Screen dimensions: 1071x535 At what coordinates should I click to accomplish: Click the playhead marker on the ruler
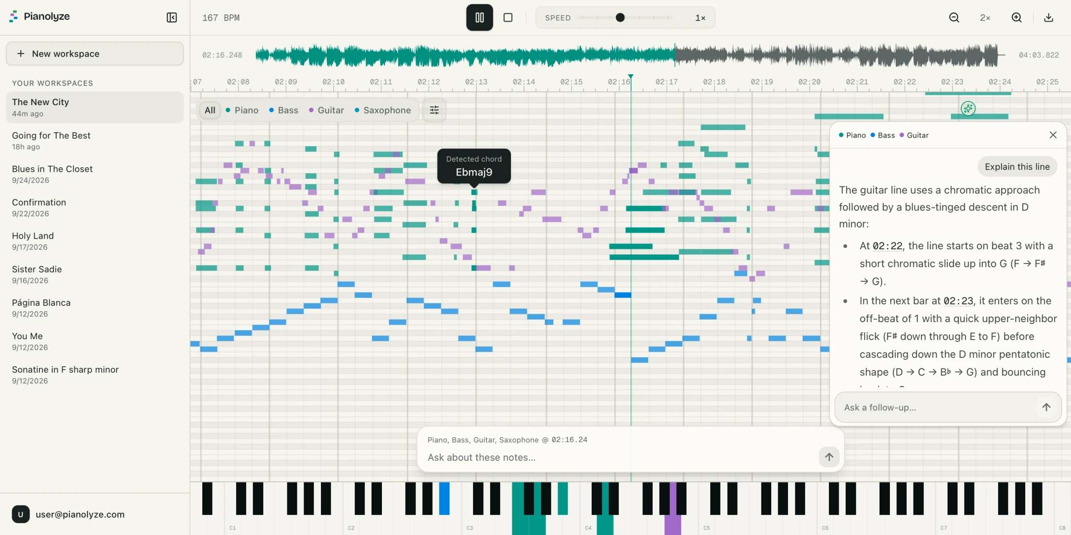[630, 77]
